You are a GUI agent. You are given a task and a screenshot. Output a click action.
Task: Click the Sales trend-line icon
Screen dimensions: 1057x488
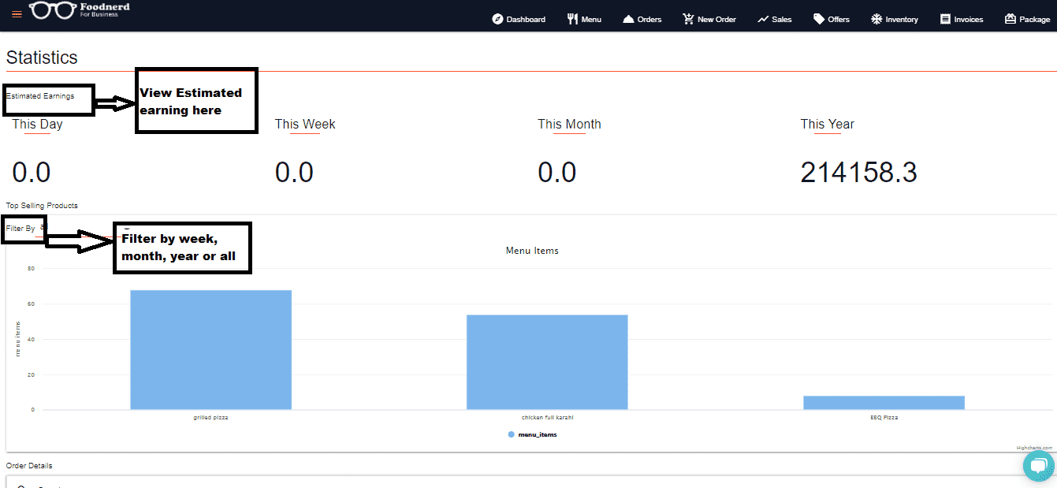(x=763, y=19)
